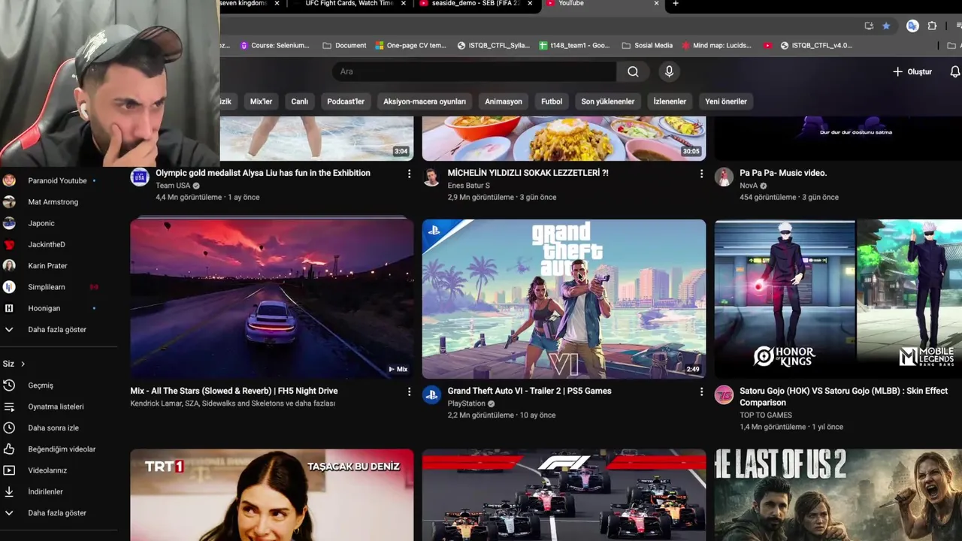This screenshot has width=962, height=541.
Task: Open the Sosial Media bookmarks folder
Action: point(646,45)
